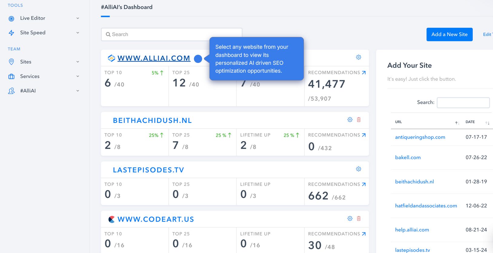Click the Sites location pin icon
493x253 pixels.
pos(12,62)
